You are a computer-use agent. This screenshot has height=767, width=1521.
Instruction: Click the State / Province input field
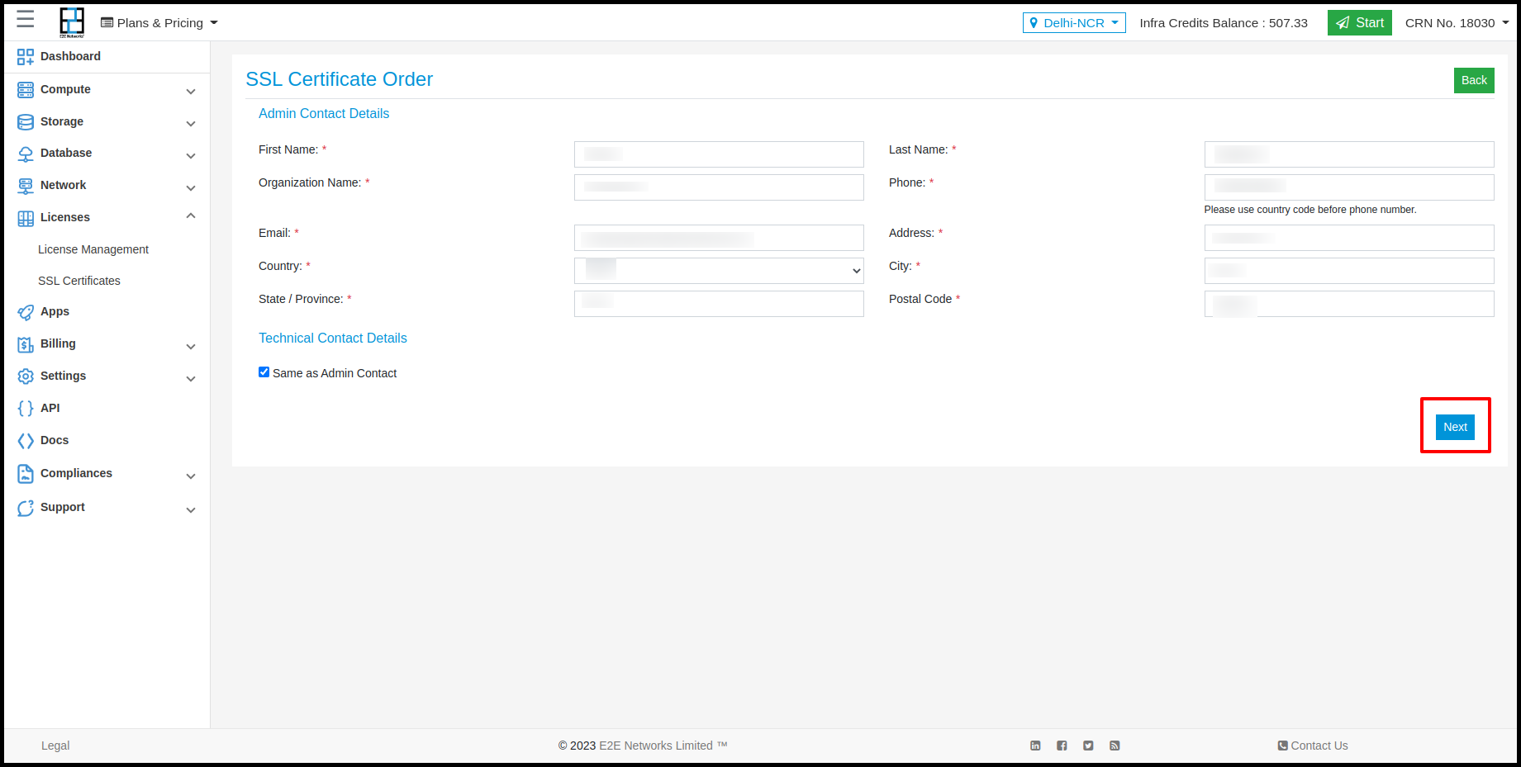[719, 304]
